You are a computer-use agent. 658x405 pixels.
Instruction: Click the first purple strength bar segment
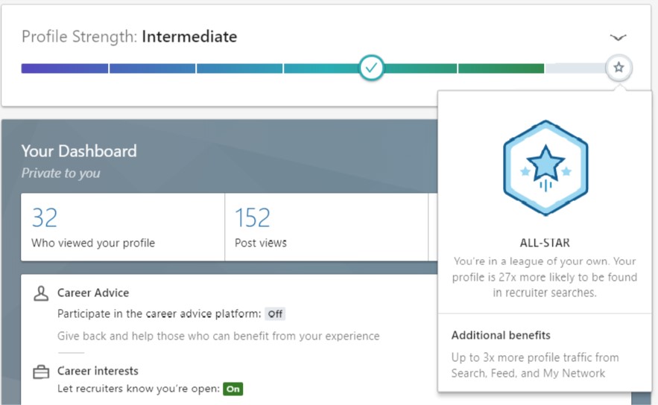coord(65,68)
